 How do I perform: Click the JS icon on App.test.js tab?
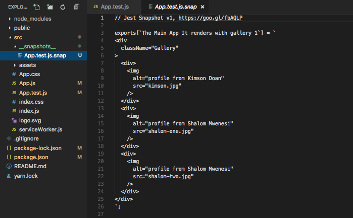coord(95,7)
